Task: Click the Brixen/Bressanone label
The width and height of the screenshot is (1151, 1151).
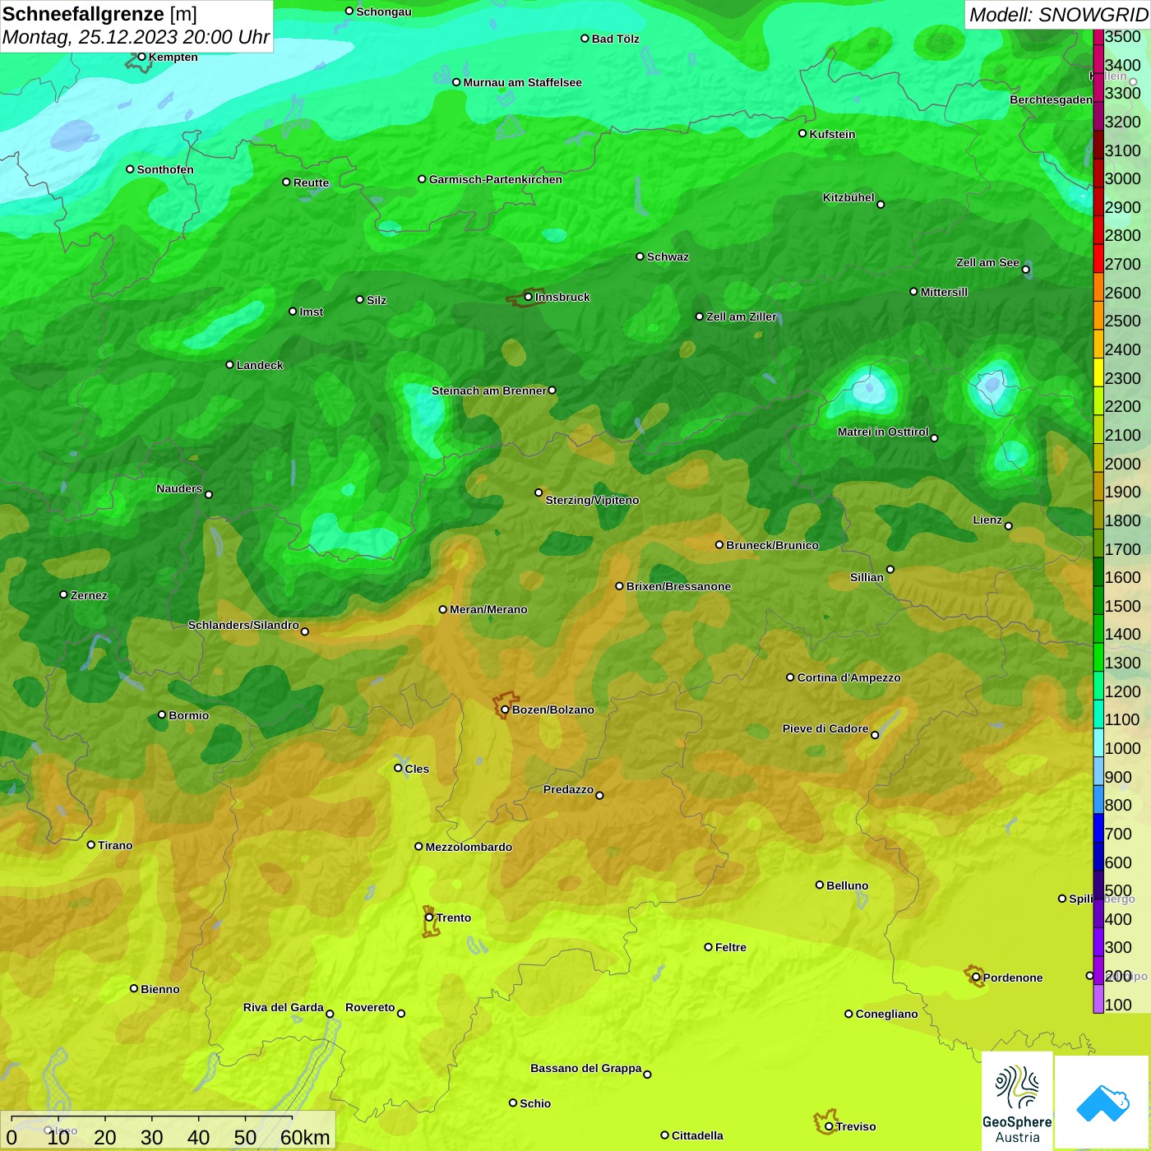Action: point(678,586)
